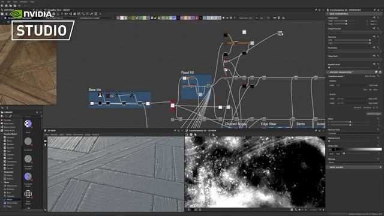Open the Filtering dropdown in Properties
The image size is (384, 216).
[x=354, y=163]
